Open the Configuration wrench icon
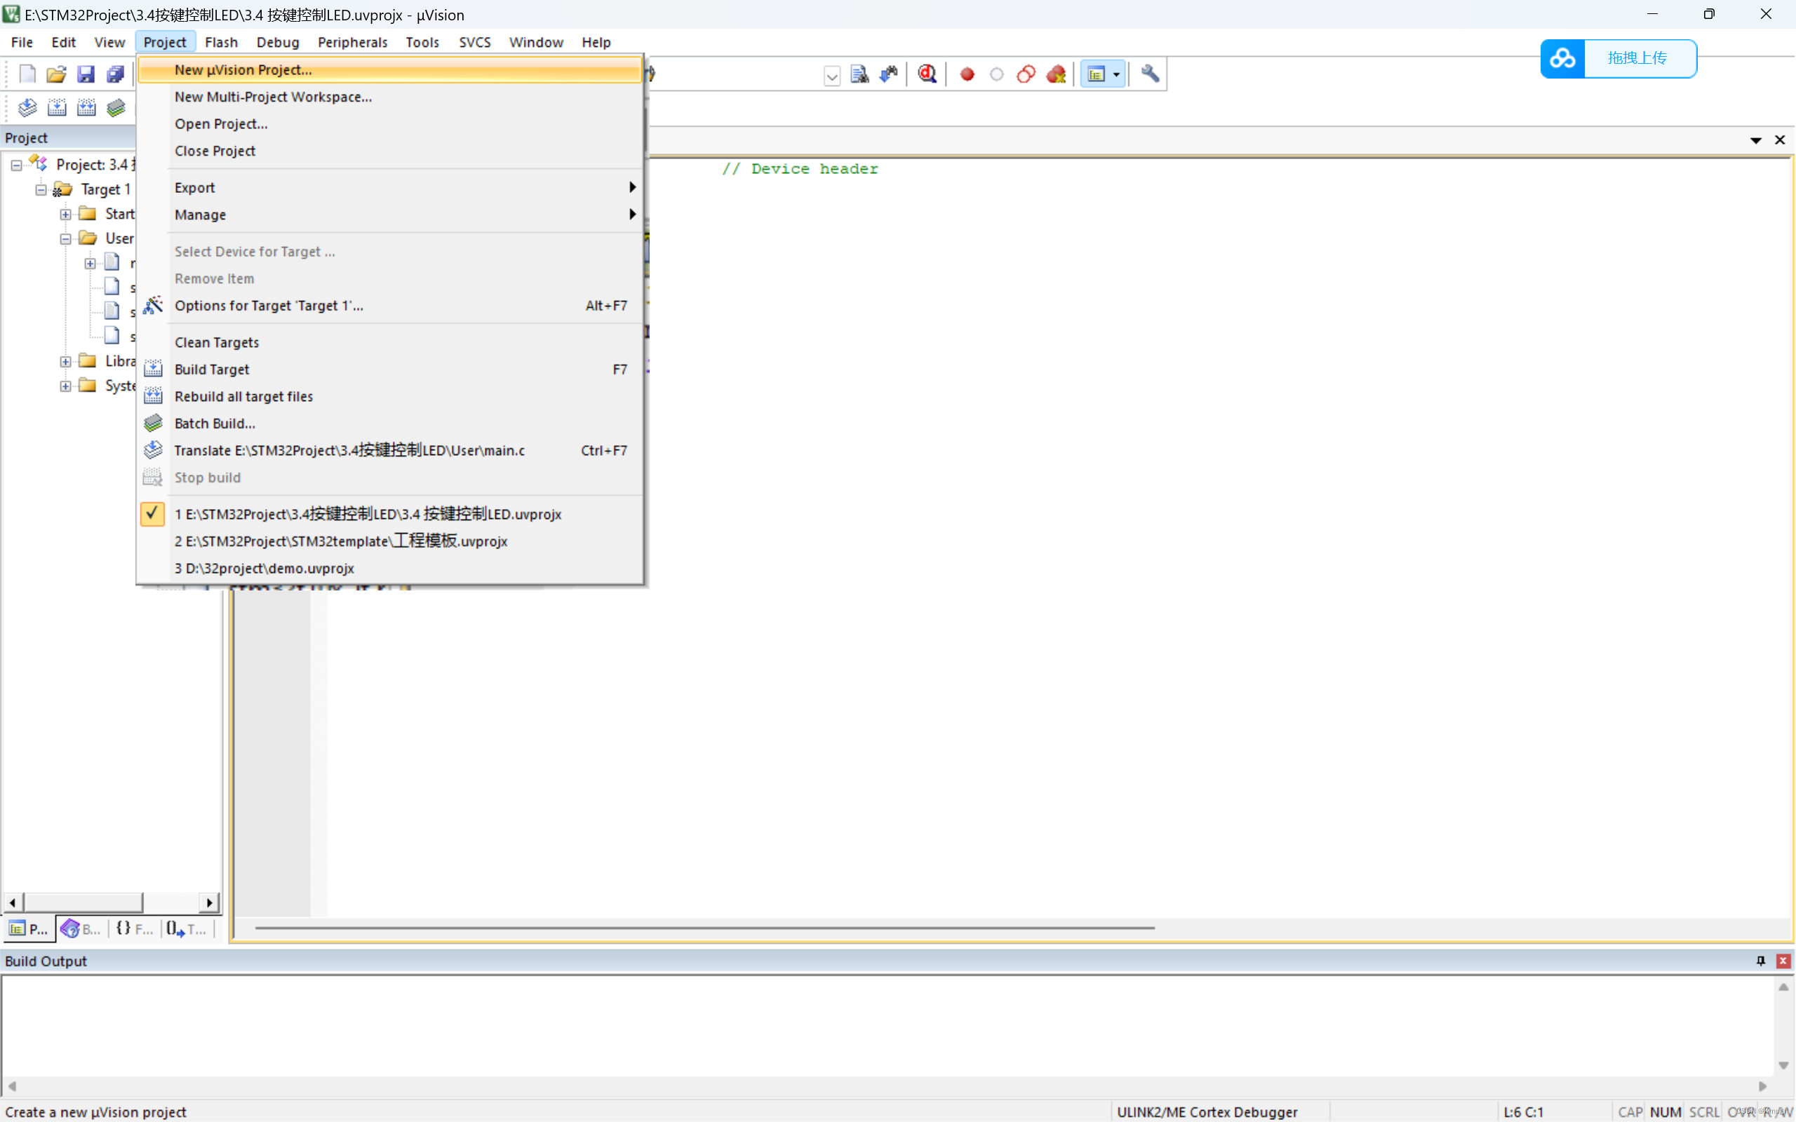This screenshot has height=1122, width=1796. (x=1150, y=74)
